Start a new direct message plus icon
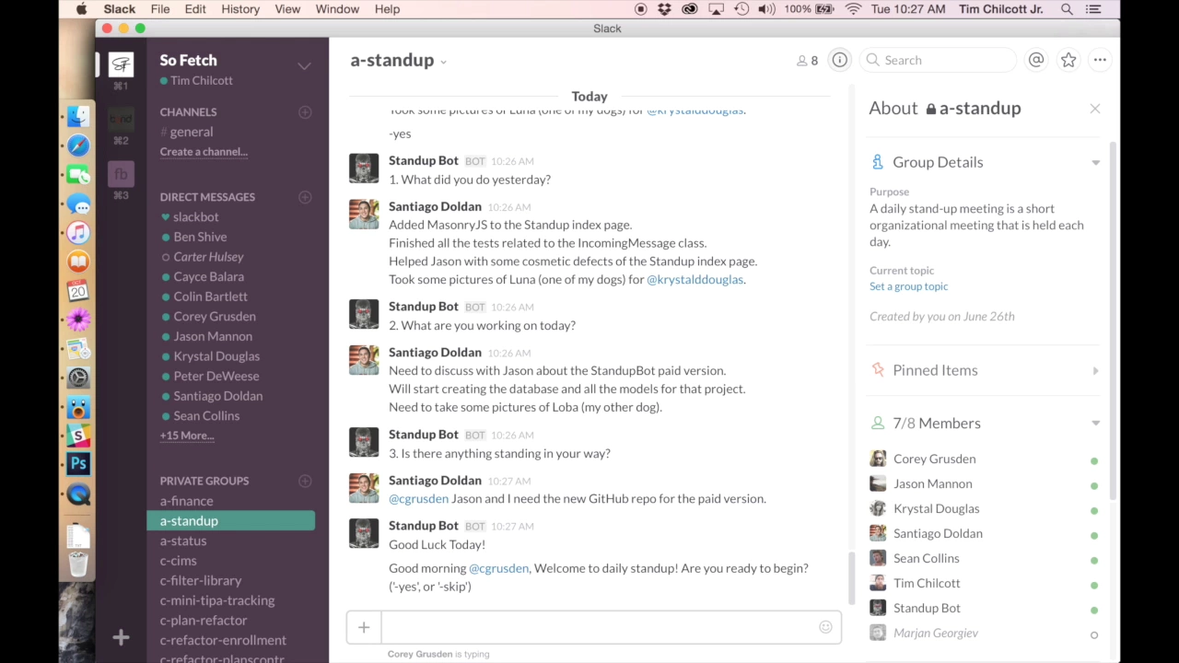The height and width of the screenshot is (663, 1179). click(305, 197)
